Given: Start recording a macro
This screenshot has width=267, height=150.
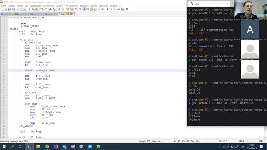Looking at the screenshot, I should coord(107,9).
